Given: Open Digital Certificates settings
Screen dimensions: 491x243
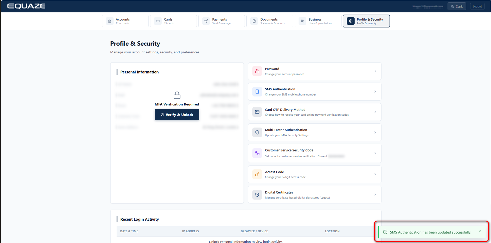Looking at the screenshot, I should 315,195.
